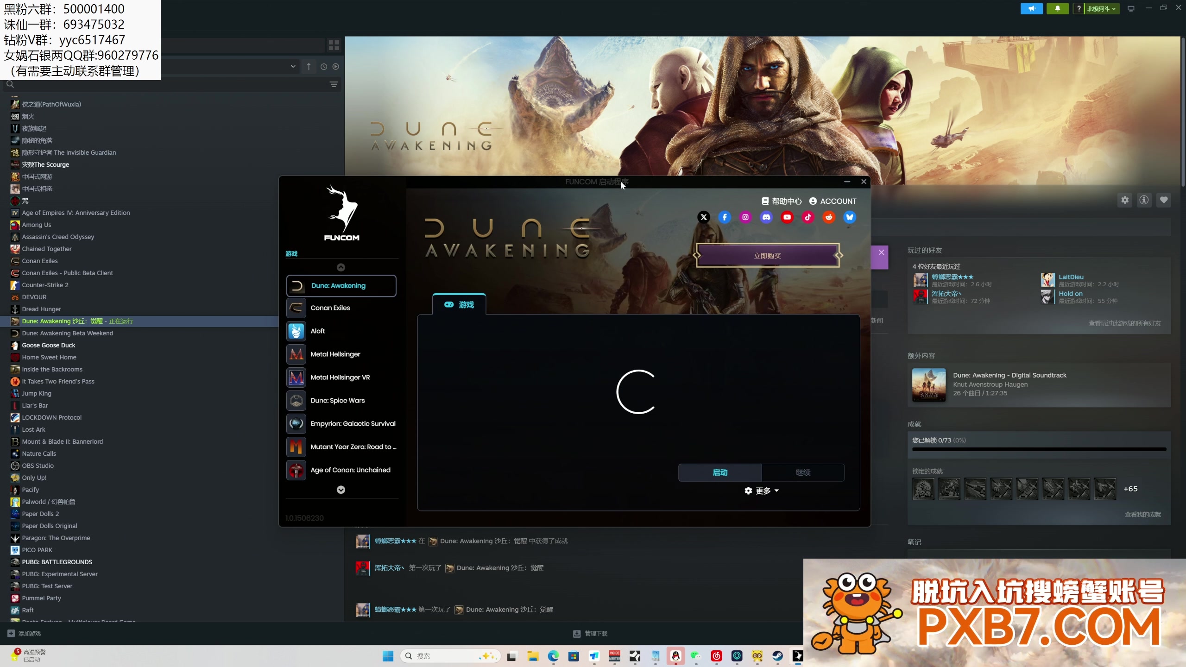Click 查看我的成就 achievements link
1186x667 pixels.
pyautogui.click(x=1142, y=514)
